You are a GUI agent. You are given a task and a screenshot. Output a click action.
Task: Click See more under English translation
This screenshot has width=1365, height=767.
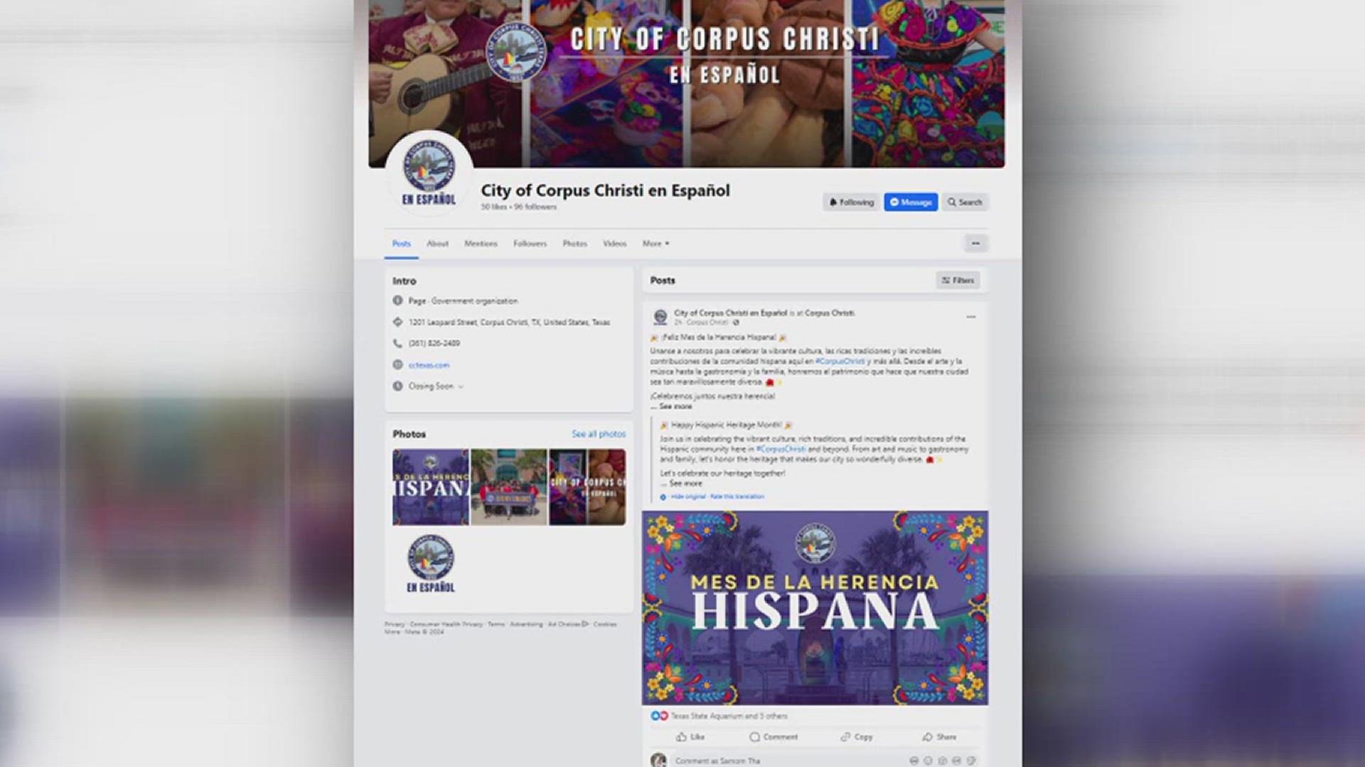coord(685,484)
